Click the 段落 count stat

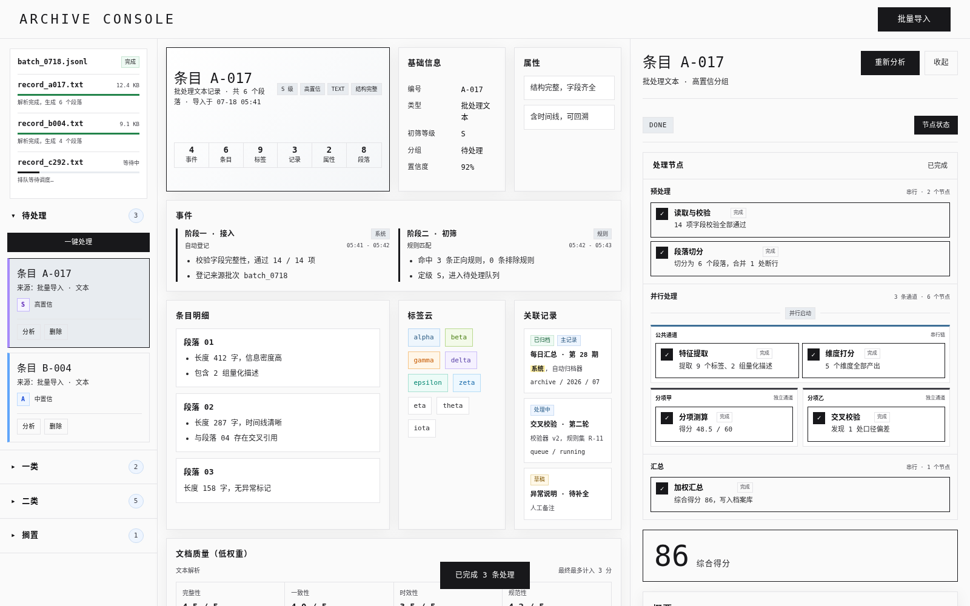point(364,155)
